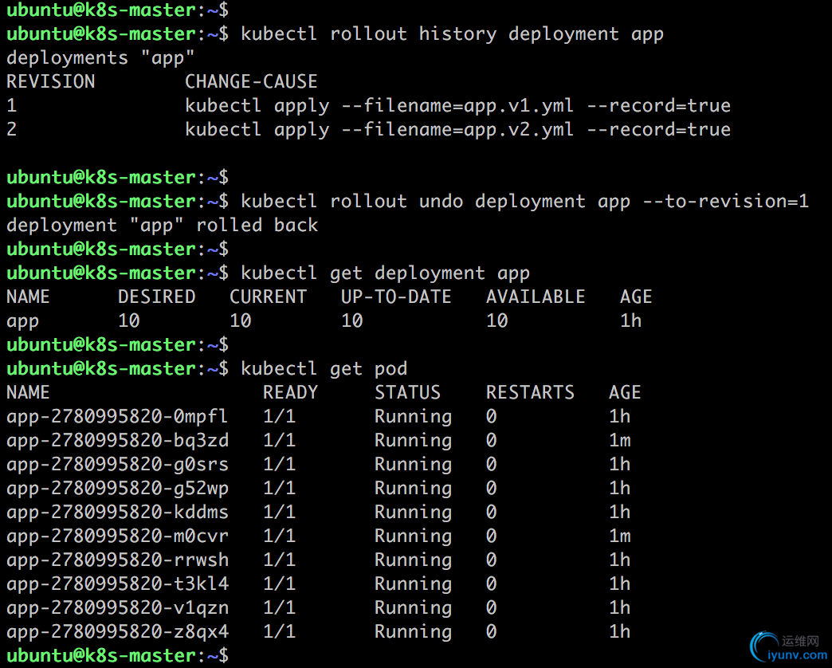Click the DESIRED value 10
832x668 pixels.
129,320
